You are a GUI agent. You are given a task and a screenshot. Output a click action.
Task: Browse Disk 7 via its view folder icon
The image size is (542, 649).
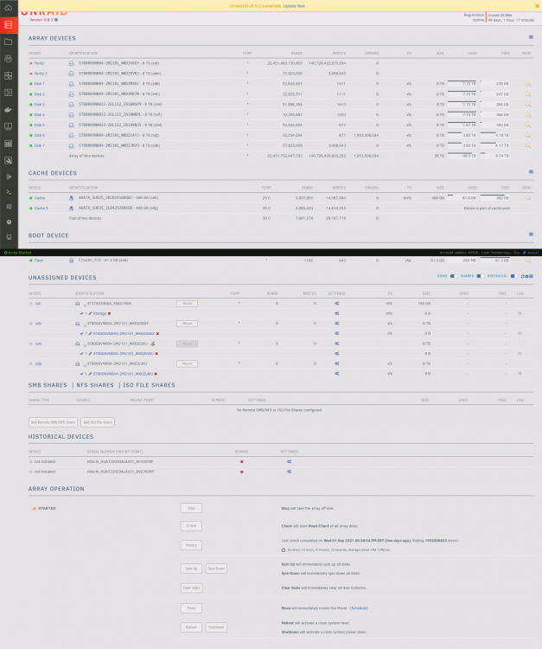528,145
